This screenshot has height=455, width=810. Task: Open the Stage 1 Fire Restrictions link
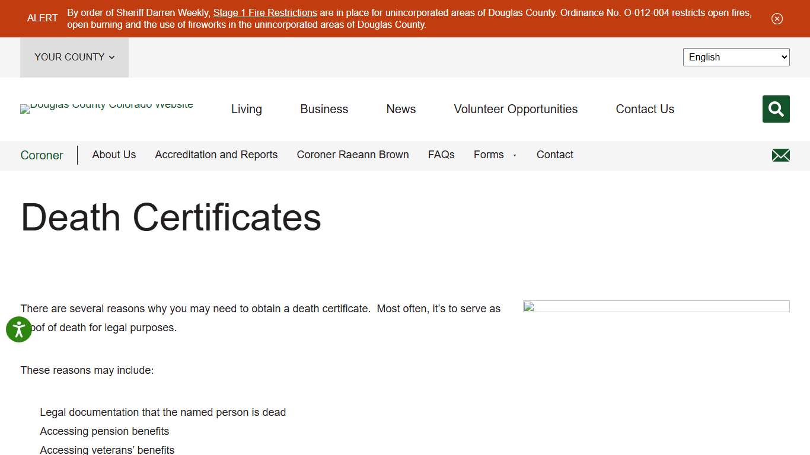coord(265,12)
